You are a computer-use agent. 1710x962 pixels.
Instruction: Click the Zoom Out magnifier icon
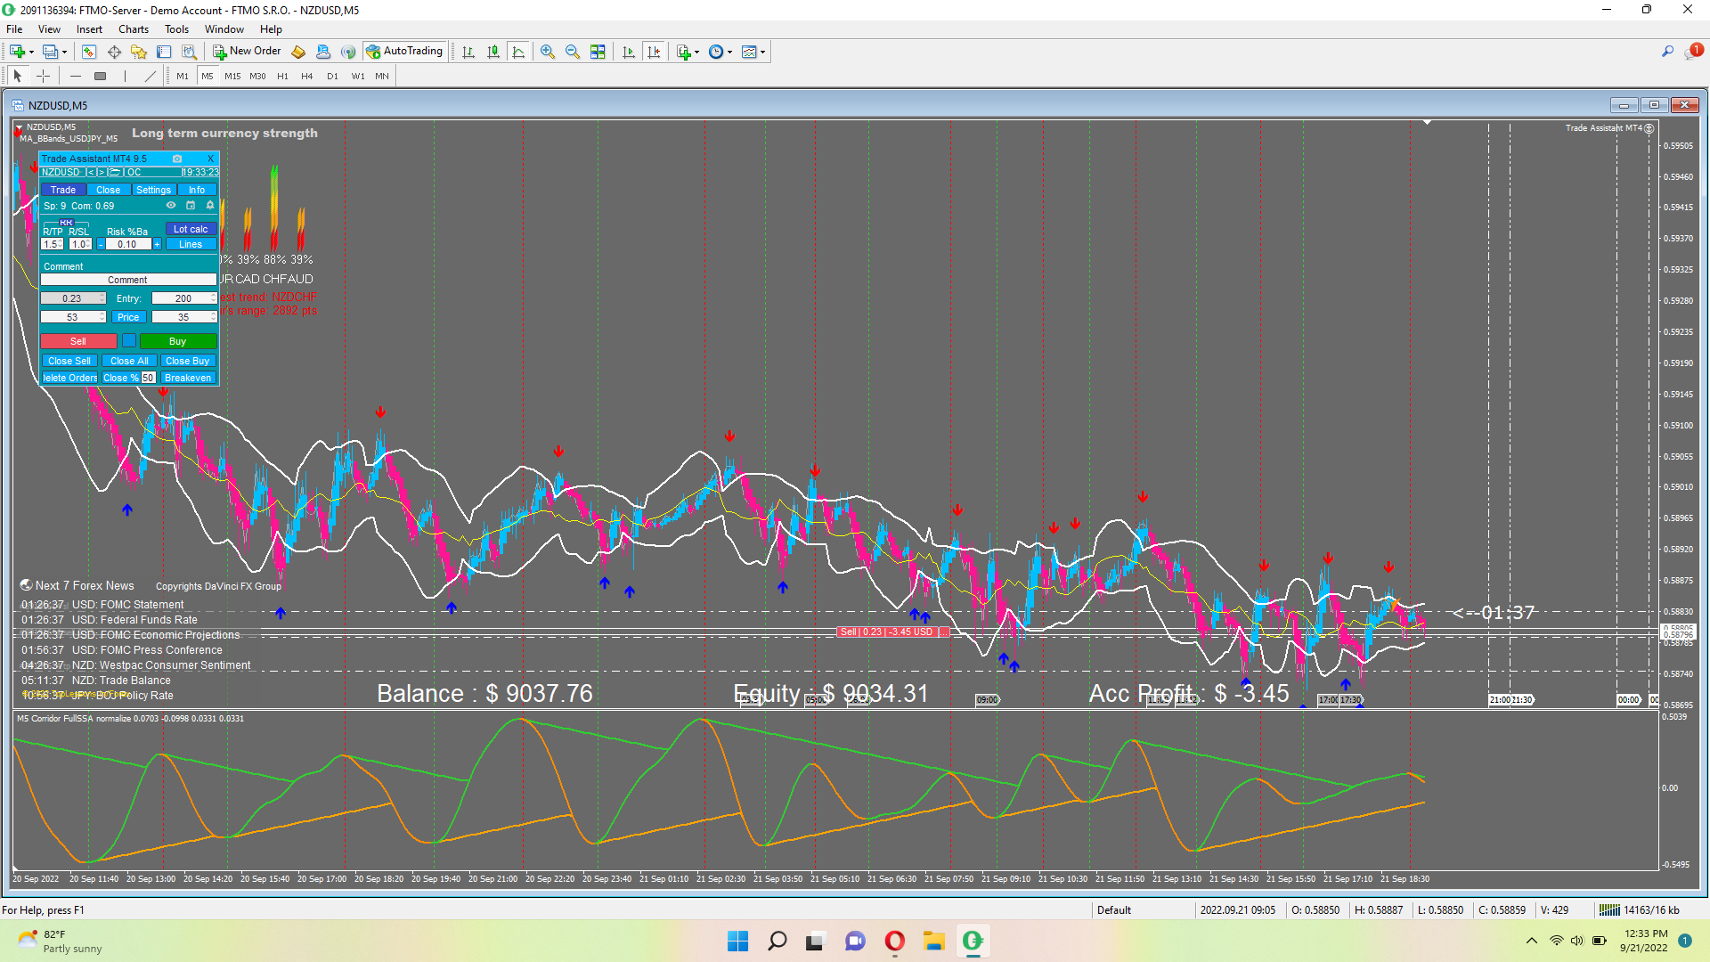click(573, 52)
